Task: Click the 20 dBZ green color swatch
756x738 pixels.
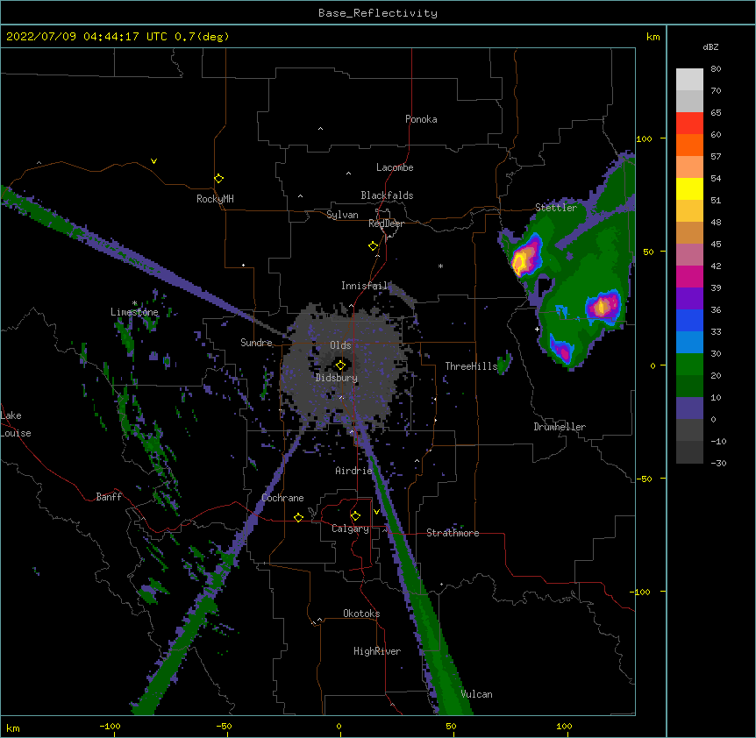Action: 689,364
